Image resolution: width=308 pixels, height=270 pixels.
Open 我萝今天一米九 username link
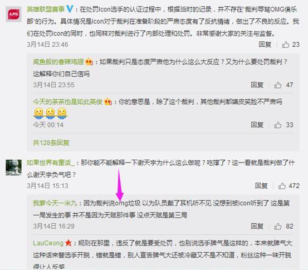coord(55,203)
